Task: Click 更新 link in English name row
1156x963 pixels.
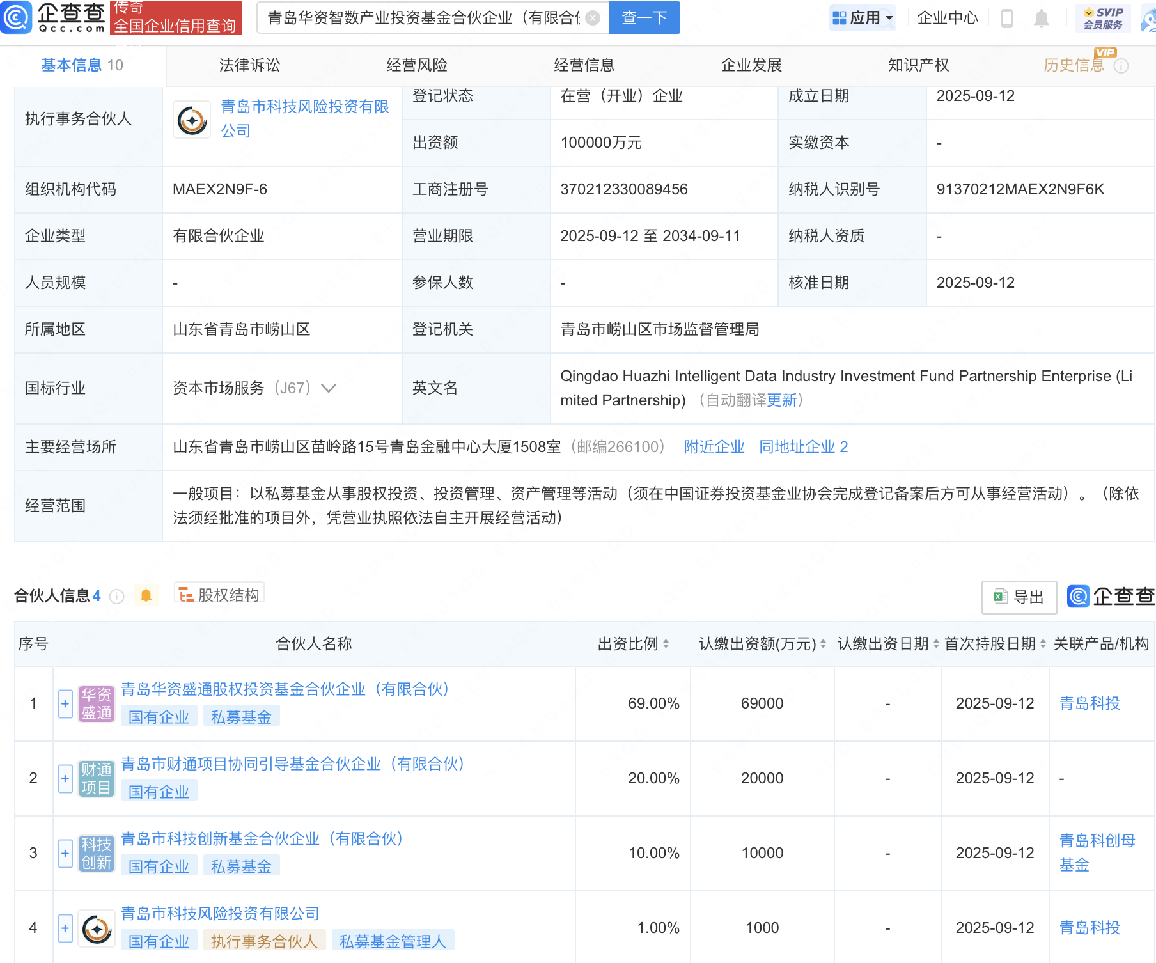Action: tap(782, 400)
